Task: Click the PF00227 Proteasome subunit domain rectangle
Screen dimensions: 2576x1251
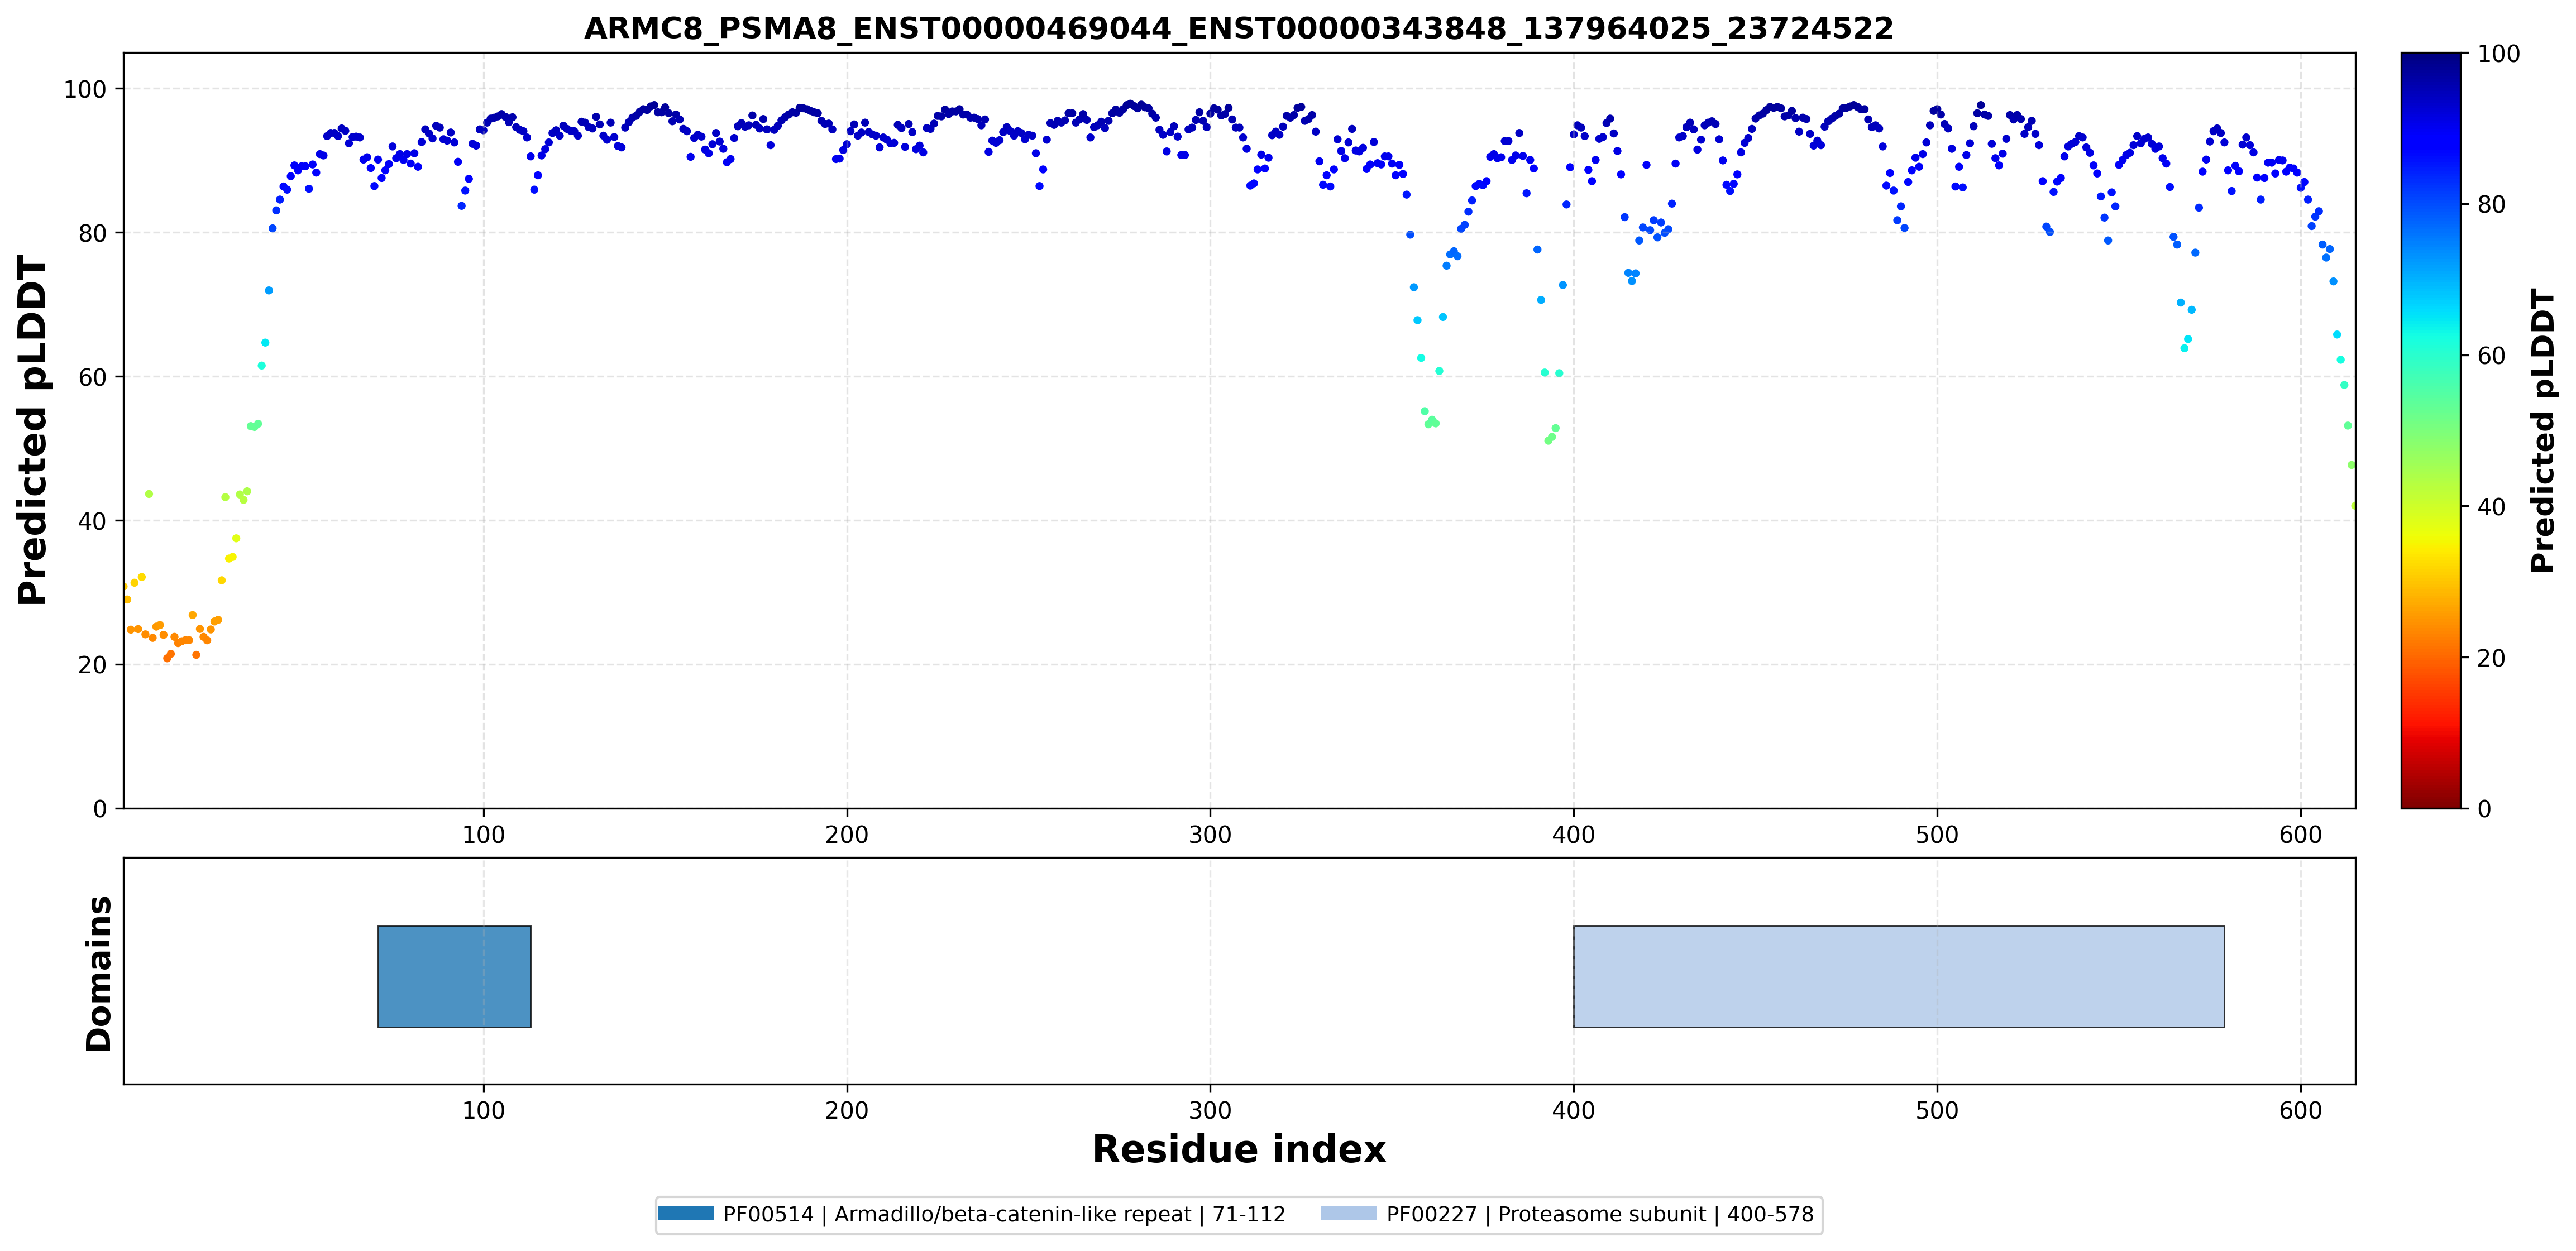Action: 1899,976
